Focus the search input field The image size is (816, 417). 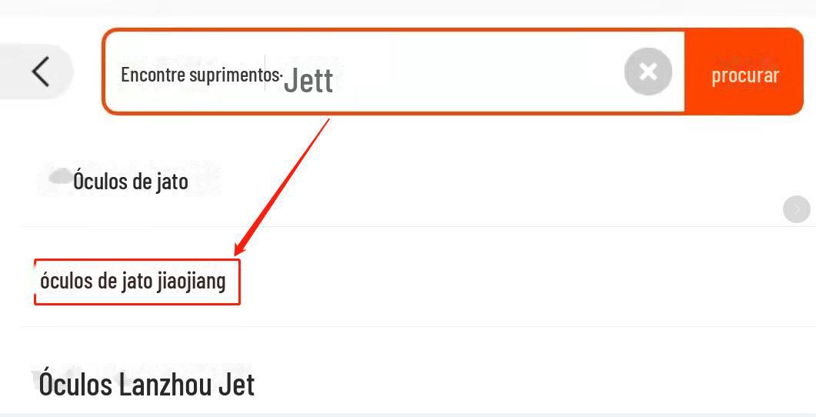coord(461,74)
